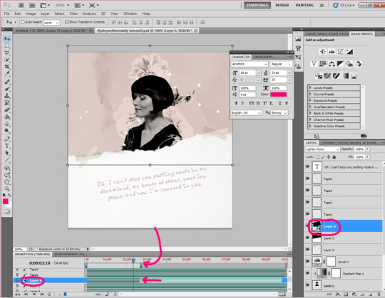This screenshot has width=385, height=298.
Task: Select the Pen tool
Action: tap(7, 139)
